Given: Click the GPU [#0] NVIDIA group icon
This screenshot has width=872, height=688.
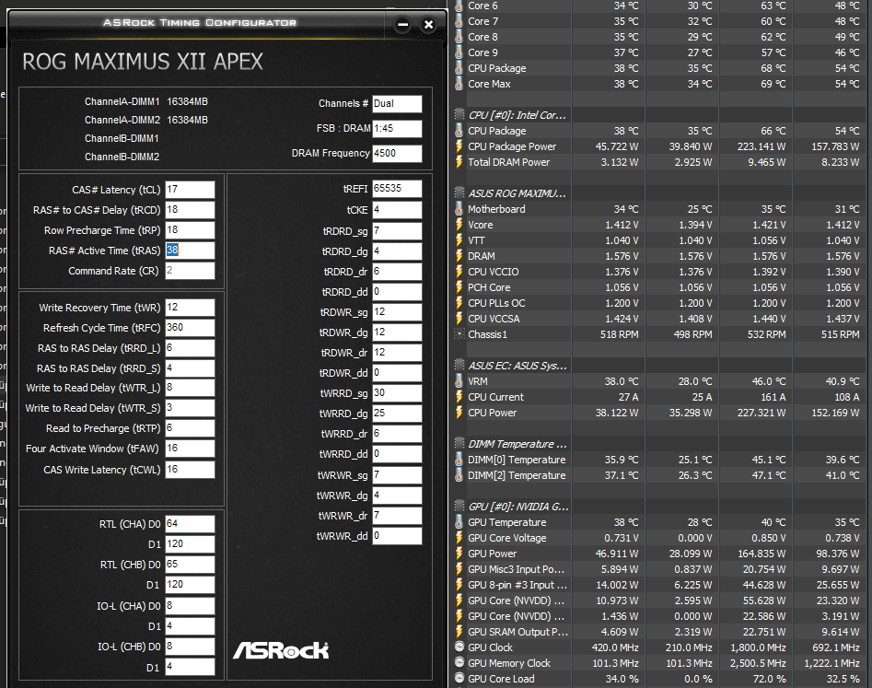Looking at the screenshot, I should click(x=459, y=507).
